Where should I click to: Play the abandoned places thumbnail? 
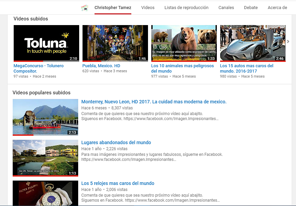tap(45, 158)
